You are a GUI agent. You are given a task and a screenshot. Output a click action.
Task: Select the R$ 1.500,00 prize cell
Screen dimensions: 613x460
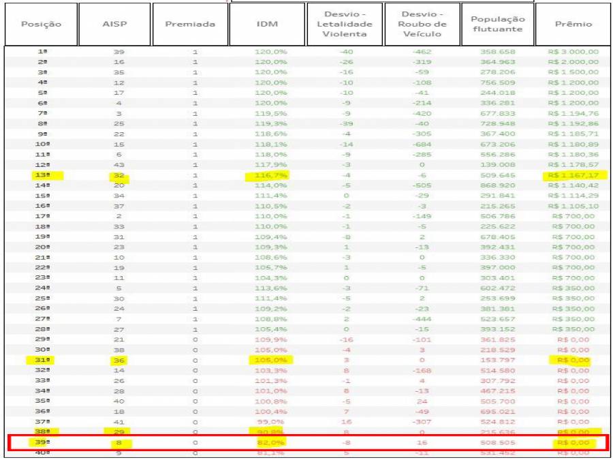click(x=573, y=72)
